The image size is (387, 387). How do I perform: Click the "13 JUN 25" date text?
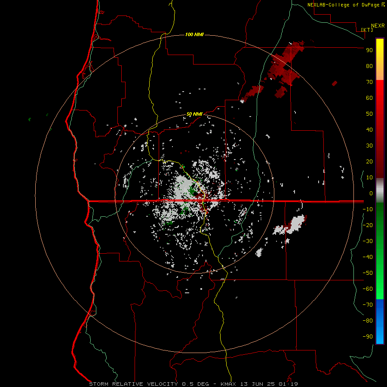pos(258,384)
